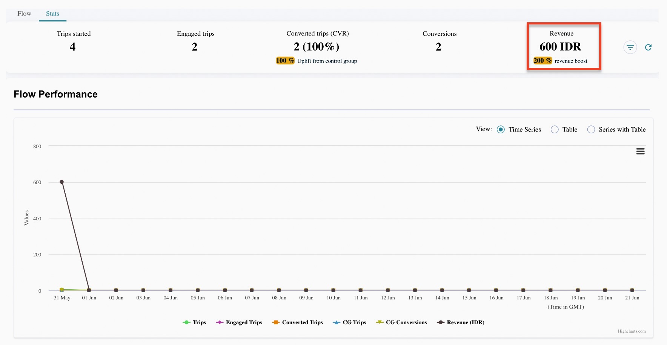Click the 600 revenue point on 31 May
This screenshot has width=667, height=345.
(61, 182)
